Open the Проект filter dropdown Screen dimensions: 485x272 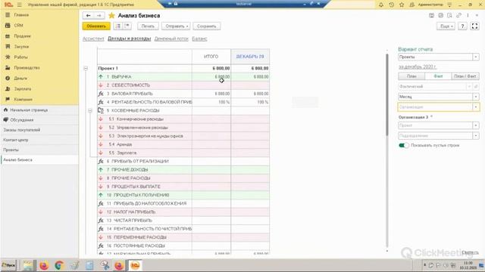point(476,125)
